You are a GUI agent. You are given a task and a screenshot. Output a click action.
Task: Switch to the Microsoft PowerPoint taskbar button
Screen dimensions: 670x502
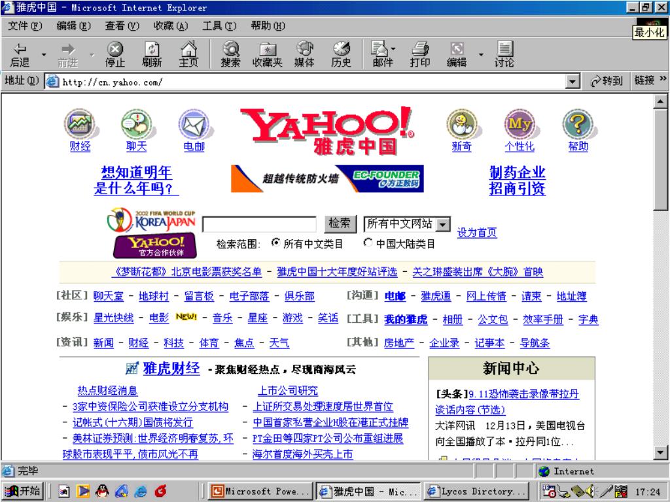[x=260, y=492]
